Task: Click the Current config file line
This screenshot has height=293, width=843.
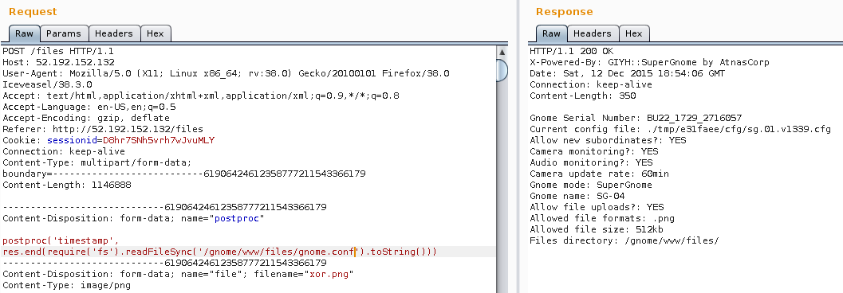Action: click(x=680, y=129)
